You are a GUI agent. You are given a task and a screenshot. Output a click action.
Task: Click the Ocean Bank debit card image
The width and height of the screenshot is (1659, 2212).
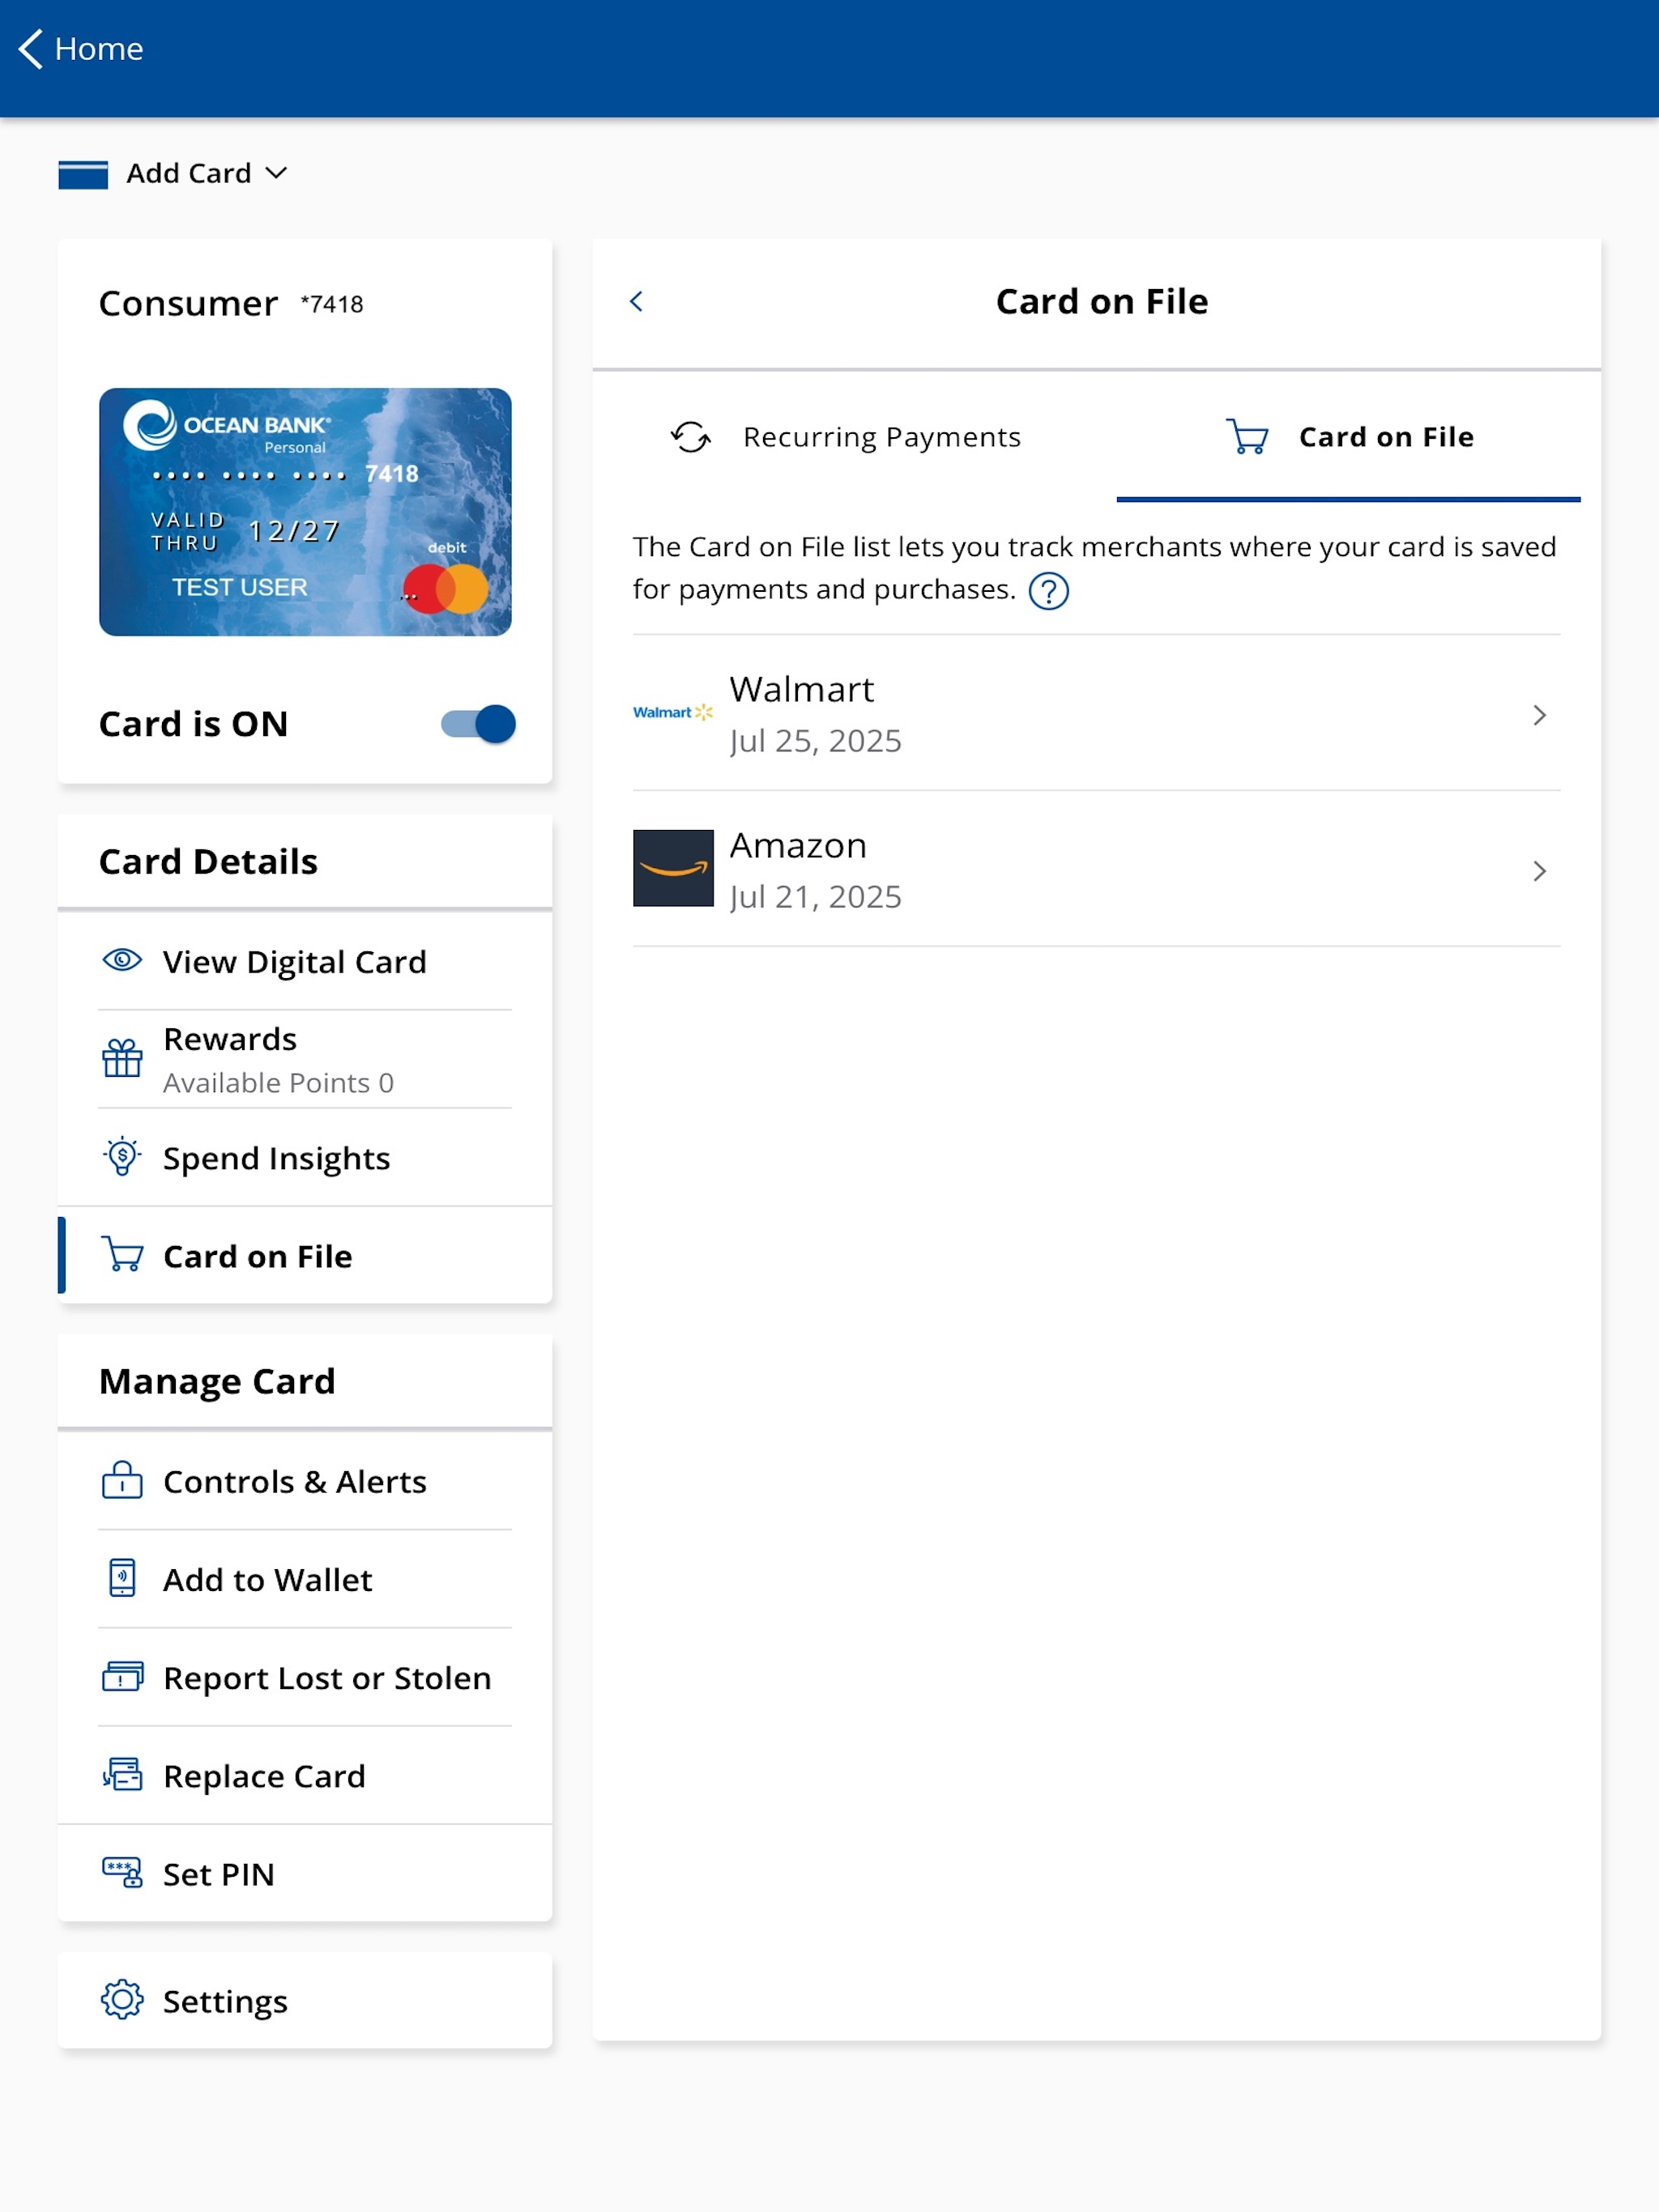pos(305,512)
